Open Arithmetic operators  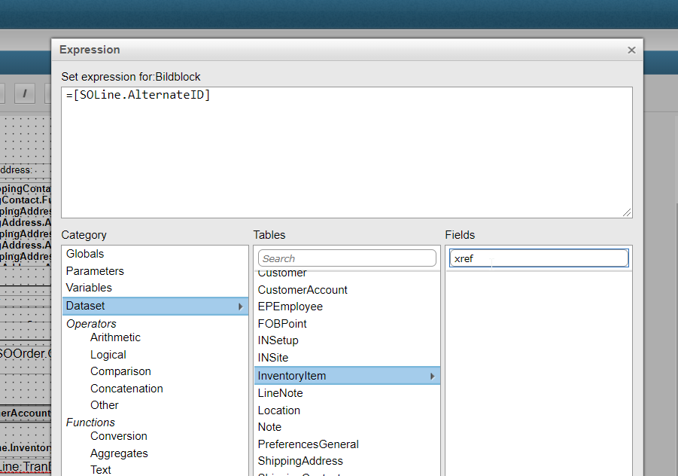point(115,337)
